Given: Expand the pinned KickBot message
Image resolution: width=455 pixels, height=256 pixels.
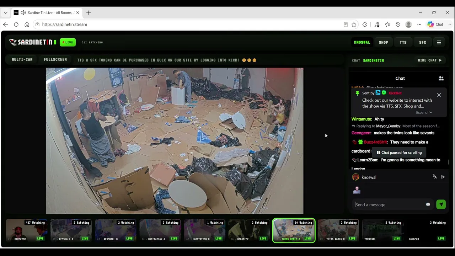Looking at the screenshot, I should (x=424, y=112).
